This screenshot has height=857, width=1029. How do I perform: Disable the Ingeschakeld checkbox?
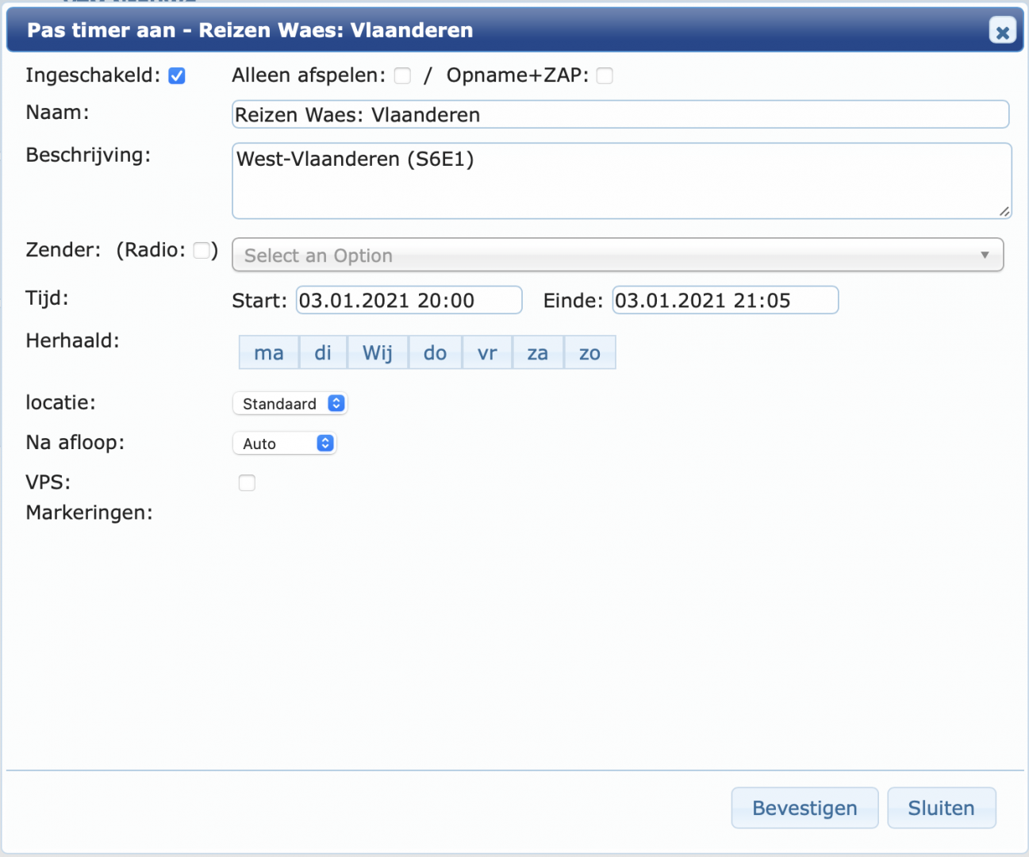(x=178, y=75)
